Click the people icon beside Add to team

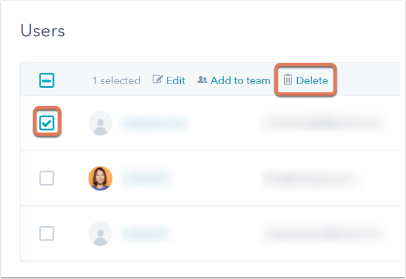click(x=202, y=79)
